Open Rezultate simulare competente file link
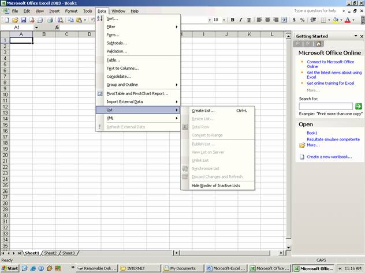The image size is (365, 273). click(x=333, y=139)
